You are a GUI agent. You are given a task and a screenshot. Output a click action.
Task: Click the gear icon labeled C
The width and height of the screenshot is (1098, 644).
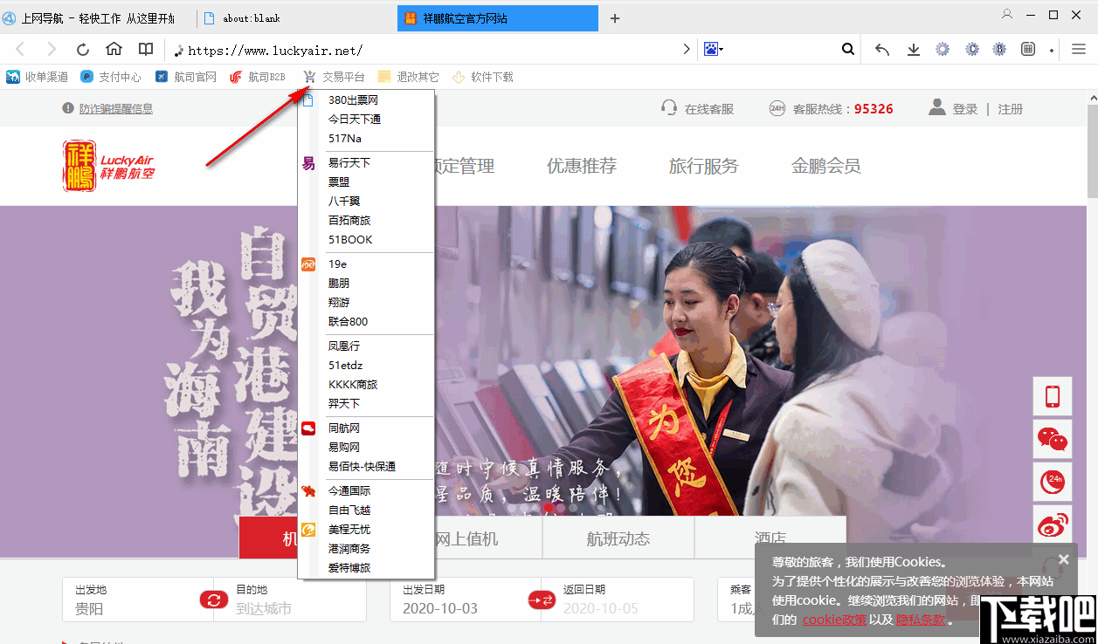972,50
